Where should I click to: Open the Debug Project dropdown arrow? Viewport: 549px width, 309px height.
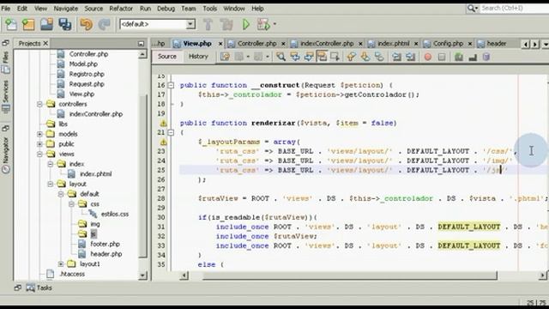[274, 24]
